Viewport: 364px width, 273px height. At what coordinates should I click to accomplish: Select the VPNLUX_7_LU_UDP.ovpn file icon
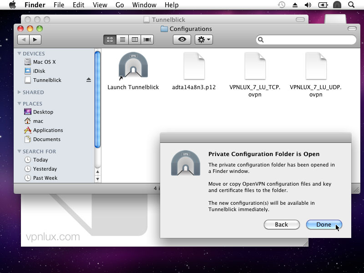click(316, 66)
